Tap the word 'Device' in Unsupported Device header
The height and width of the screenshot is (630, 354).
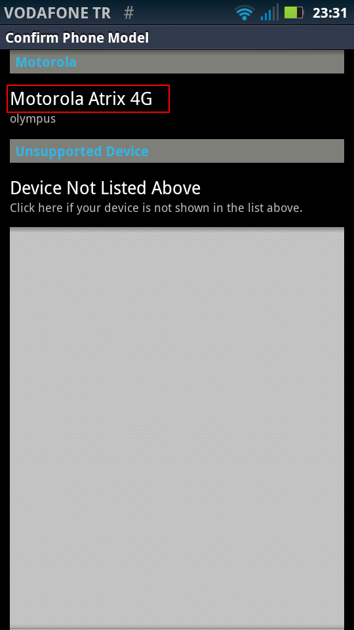coord(127,151)
